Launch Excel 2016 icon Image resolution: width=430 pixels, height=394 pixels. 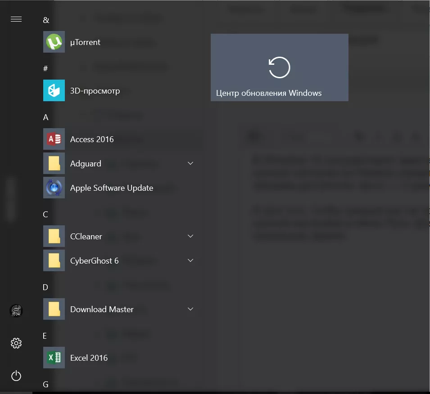click(x=54, y=358)
